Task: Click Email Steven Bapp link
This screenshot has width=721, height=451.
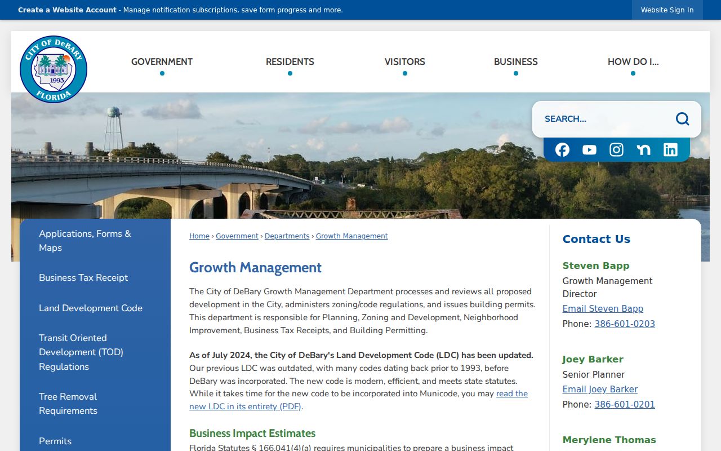Action: [x=603, y=309]
